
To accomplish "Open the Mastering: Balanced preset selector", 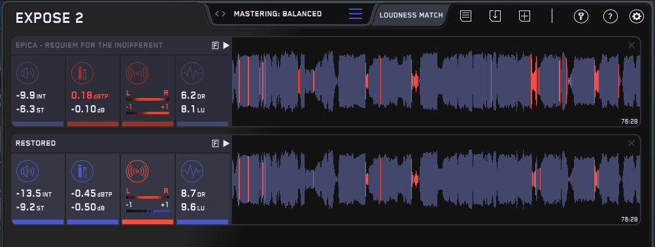I will point(278,14).
